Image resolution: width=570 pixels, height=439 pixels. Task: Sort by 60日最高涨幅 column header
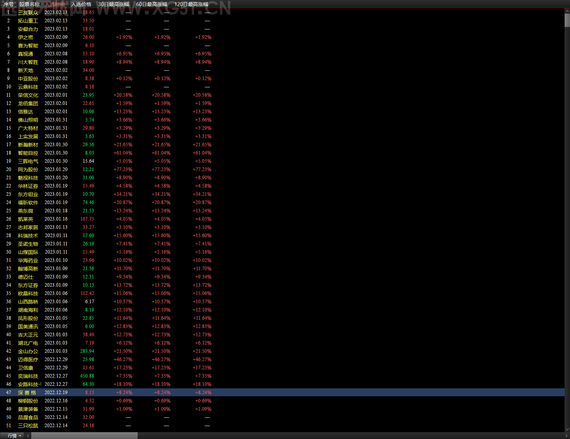point(152,4)
